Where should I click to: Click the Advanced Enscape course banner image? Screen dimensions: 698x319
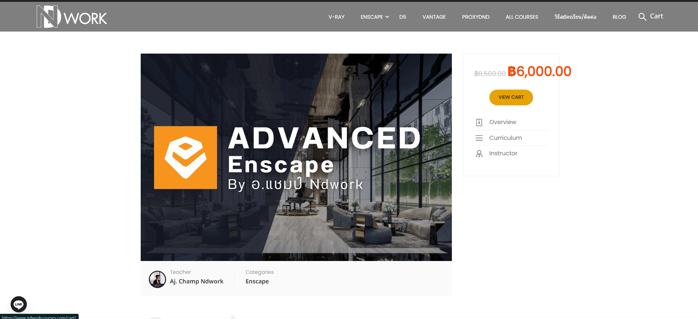coord(296,220)
